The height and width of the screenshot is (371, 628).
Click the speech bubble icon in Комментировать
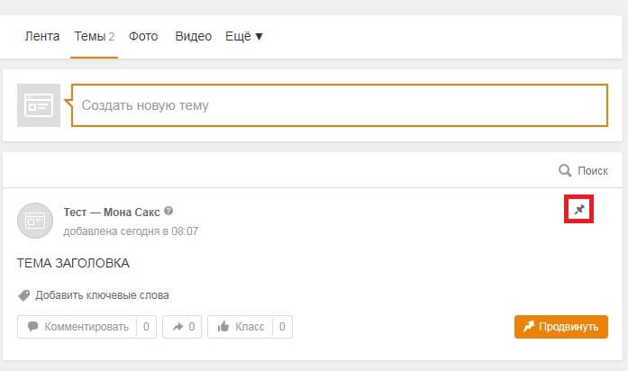pos(32,326)
